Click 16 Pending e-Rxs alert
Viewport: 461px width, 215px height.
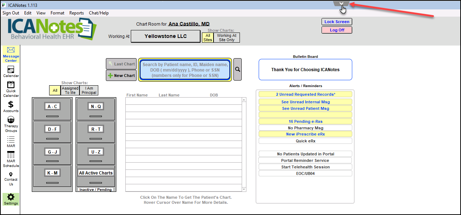(305, 121)
